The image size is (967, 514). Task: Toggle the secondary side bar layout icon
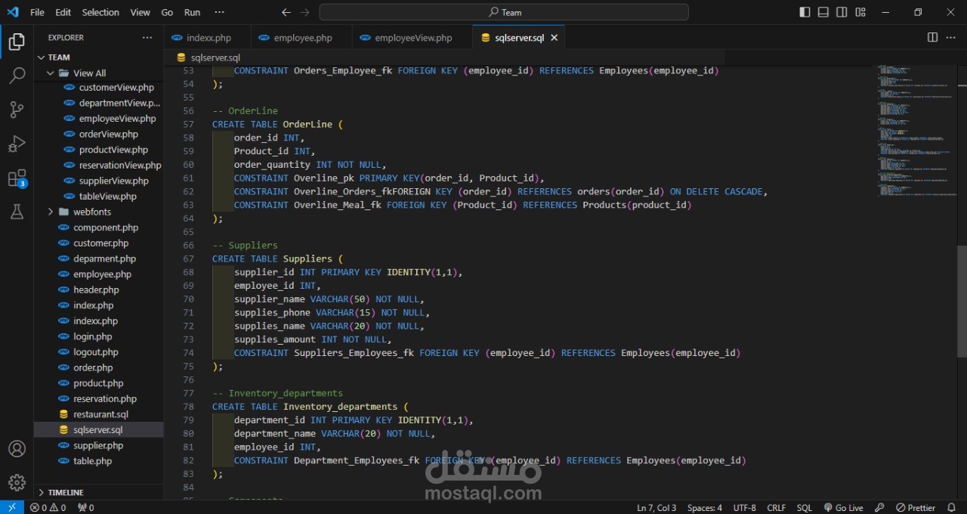coord(842,12)
